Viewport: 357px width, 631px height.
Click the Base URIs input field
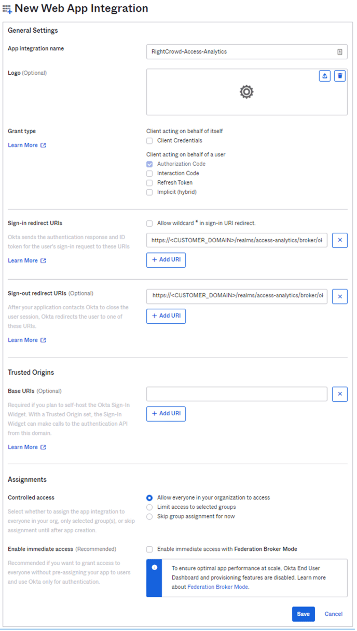pyautogui.click(x=237, y=394)
